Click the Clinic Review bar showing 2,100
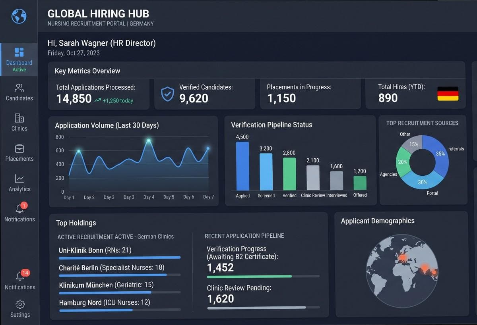477x325 pixels. tap(313, 178)
